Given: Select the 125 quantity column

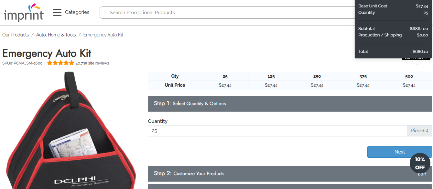Looking at the screenshot, I should (x=271, y=76).
